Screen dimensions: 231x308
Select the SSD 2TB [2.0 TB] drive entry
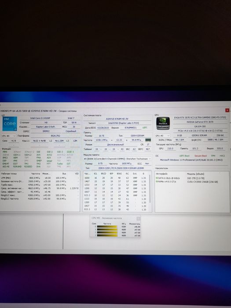[196, 178]
